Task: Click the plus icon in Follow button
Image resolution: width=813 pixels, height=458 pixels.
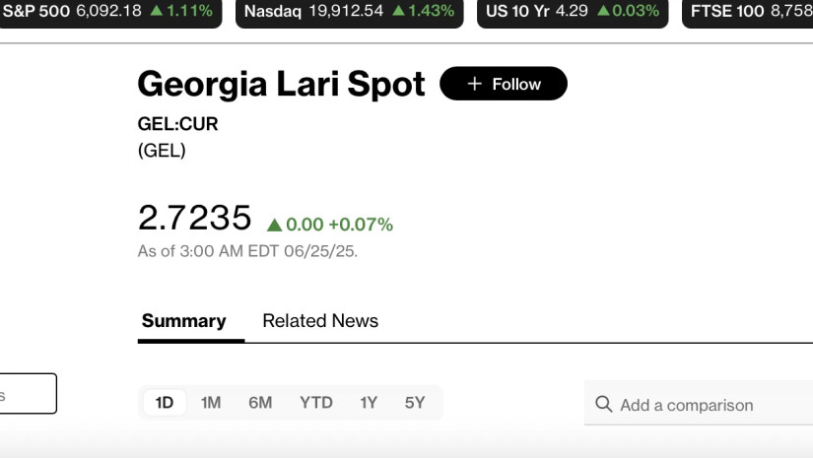Action: click(x=474, y=84)
